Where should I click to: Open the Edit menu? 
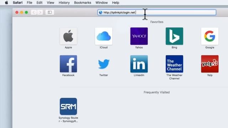coord(40,2)
